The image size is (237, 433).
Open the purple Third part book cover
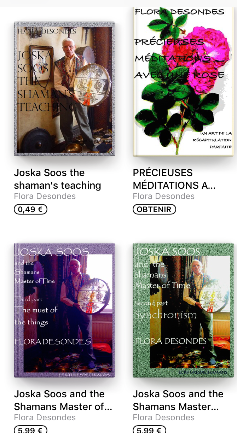(x=64, y=310)
